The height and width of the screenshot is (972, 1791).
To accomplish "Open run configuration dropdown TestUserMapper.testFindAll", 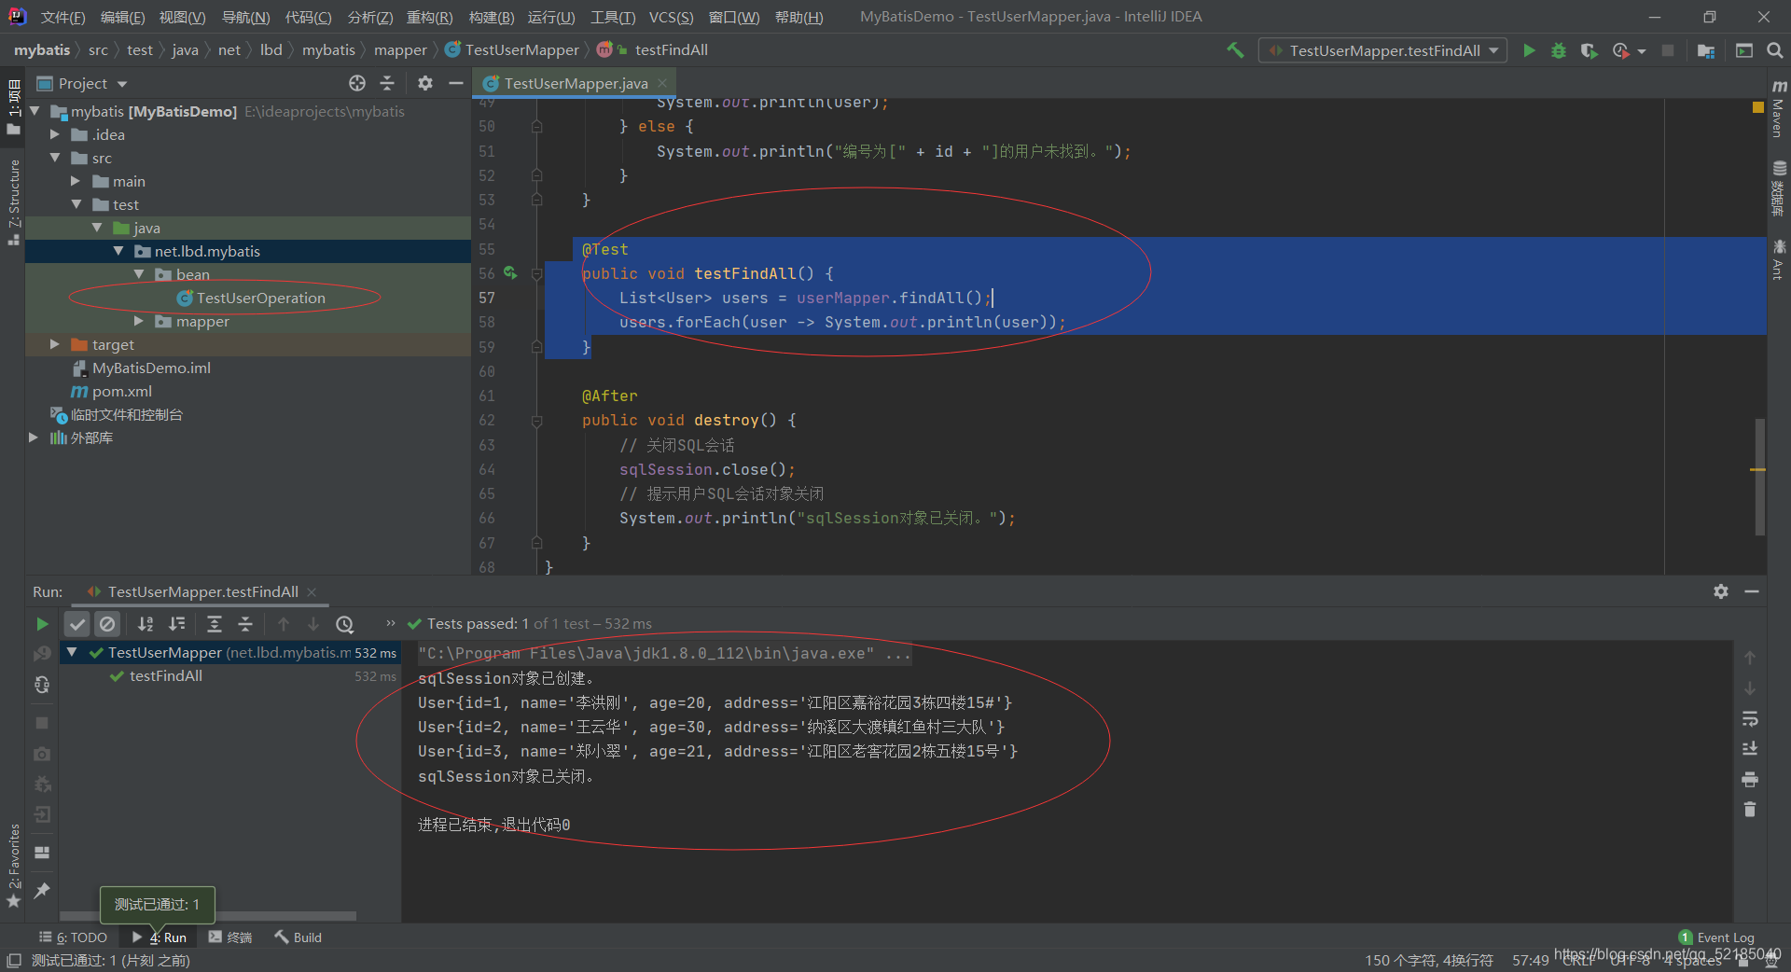I will (1382, 50).
